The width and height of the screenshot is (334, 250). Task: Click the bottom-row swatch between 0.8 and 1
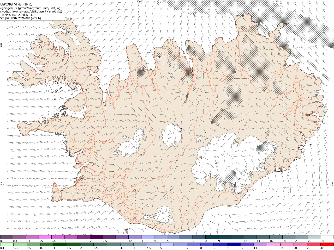pos(47,244)
